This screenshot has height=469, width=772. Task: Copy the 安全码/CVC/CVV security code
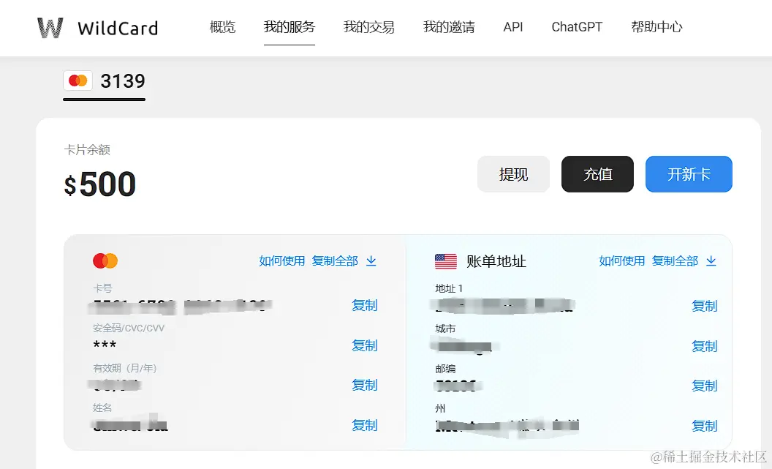click(364, 345)
